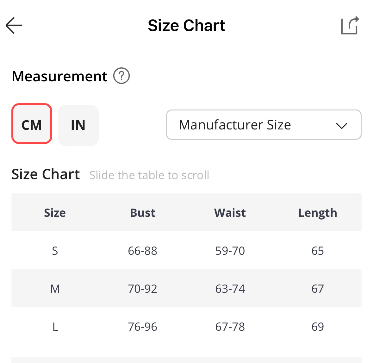
Task: Click the 66-88 bust value
Action: pos(142,251)
